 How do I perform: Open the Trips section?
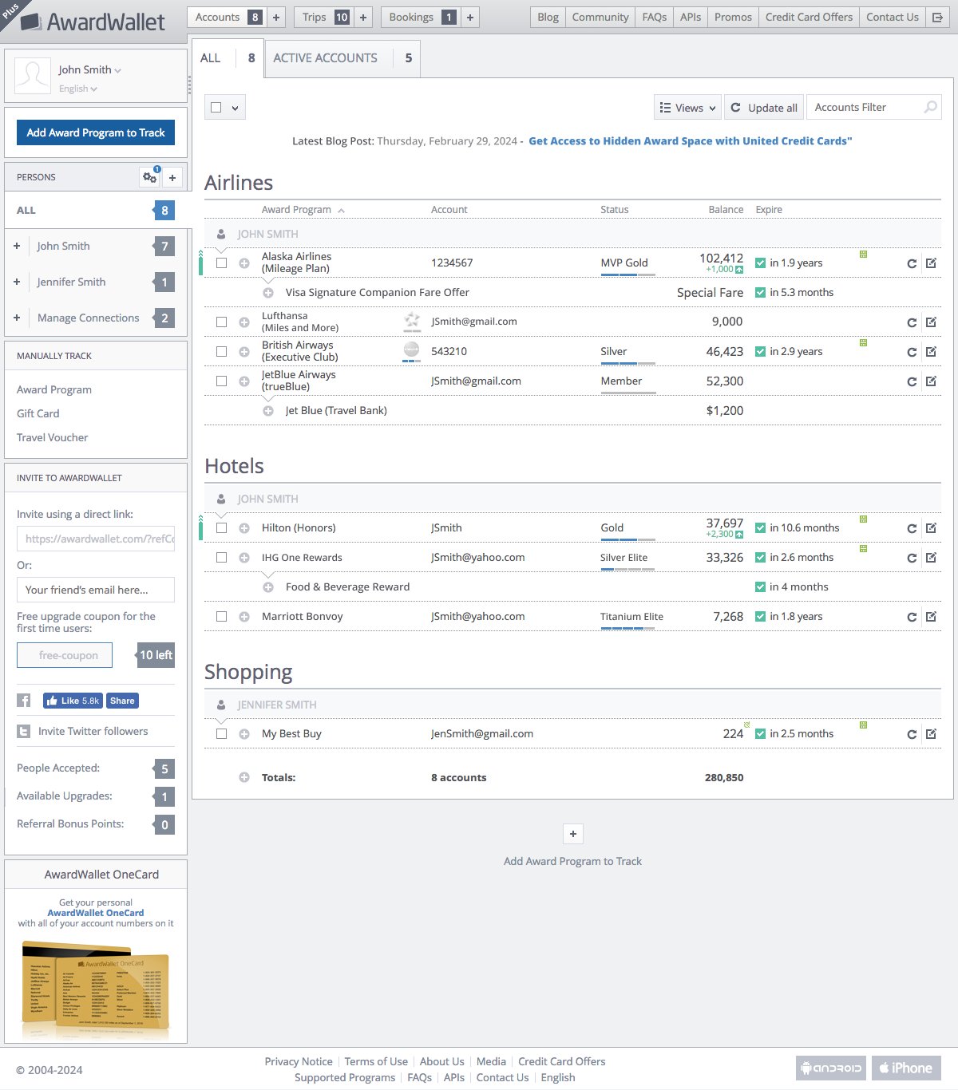(x=324, y=18)
